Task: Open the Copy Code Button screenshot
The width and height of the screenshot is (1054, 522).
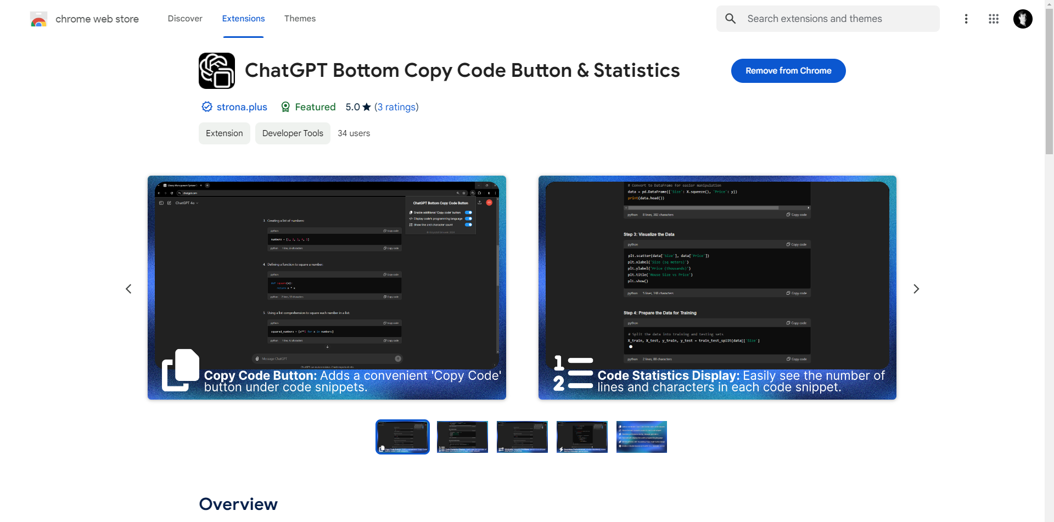Action: click(327, 288)
